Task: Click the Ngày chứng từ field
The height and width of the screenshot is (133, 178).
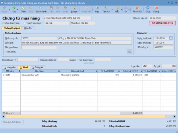Action: (163, 43)
